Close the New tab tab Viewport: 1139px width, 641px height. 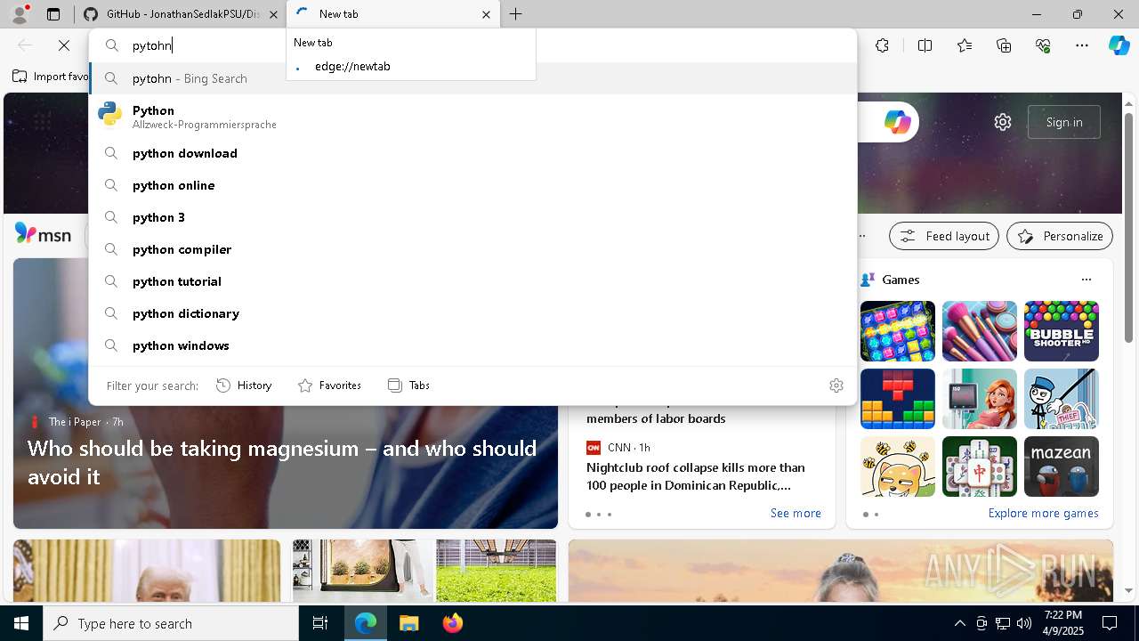pyautogui.click(x=486, y=14)
